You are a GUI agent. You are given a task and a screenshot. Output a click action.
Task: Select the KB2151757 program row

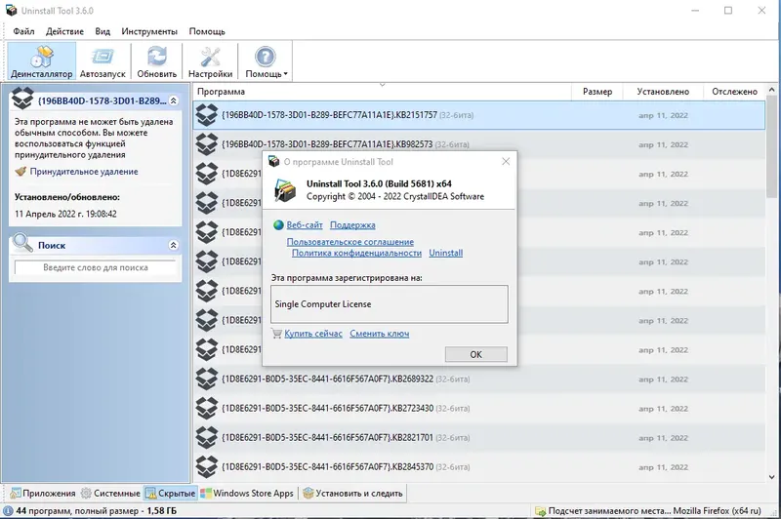479,115
